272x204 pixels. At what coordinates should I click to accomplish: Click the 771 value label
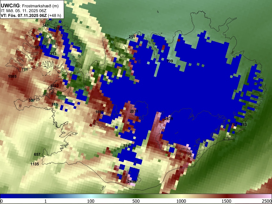click(x=25, y=69)
